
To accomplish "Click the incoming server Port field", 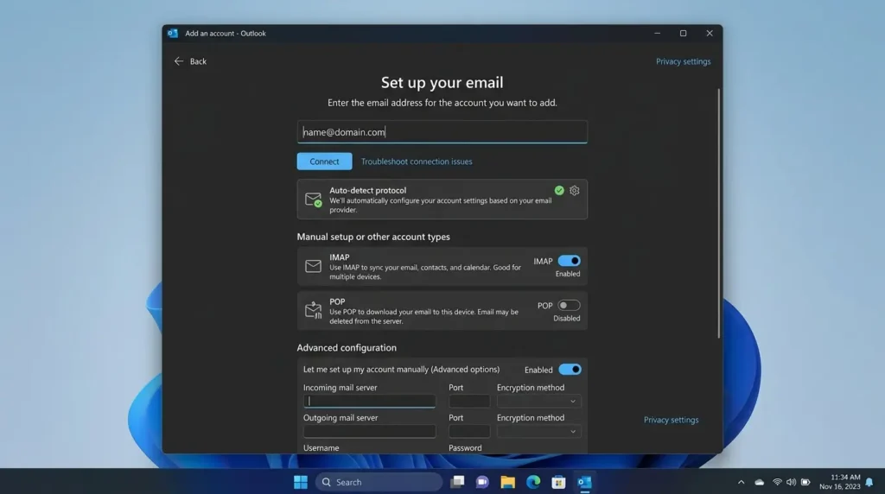I will [469, 401].
